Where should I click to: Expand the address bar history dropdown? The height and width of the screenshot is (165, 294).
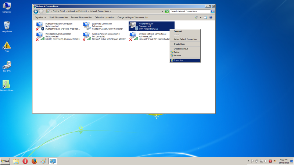click(x=162, y=11)
